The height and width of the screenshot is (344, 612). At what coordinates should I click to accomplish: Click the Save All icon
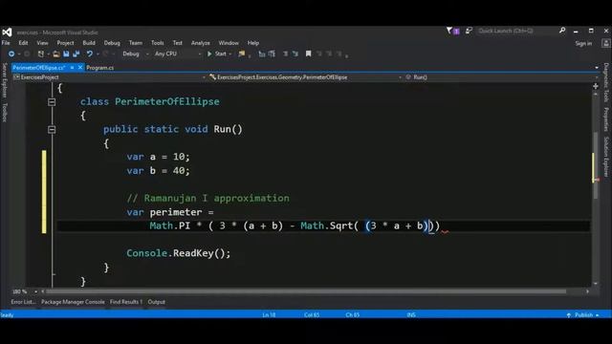[76, 54]
